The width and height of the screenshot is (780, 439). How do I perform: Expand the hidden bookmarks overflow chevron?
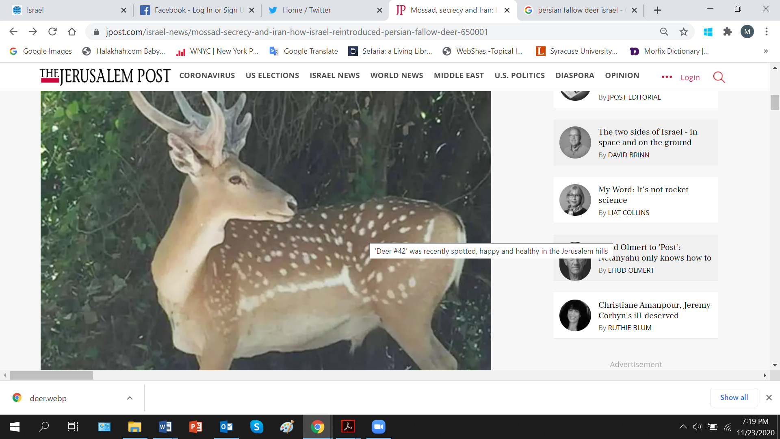pyautogui.click(x=765, y=51)
